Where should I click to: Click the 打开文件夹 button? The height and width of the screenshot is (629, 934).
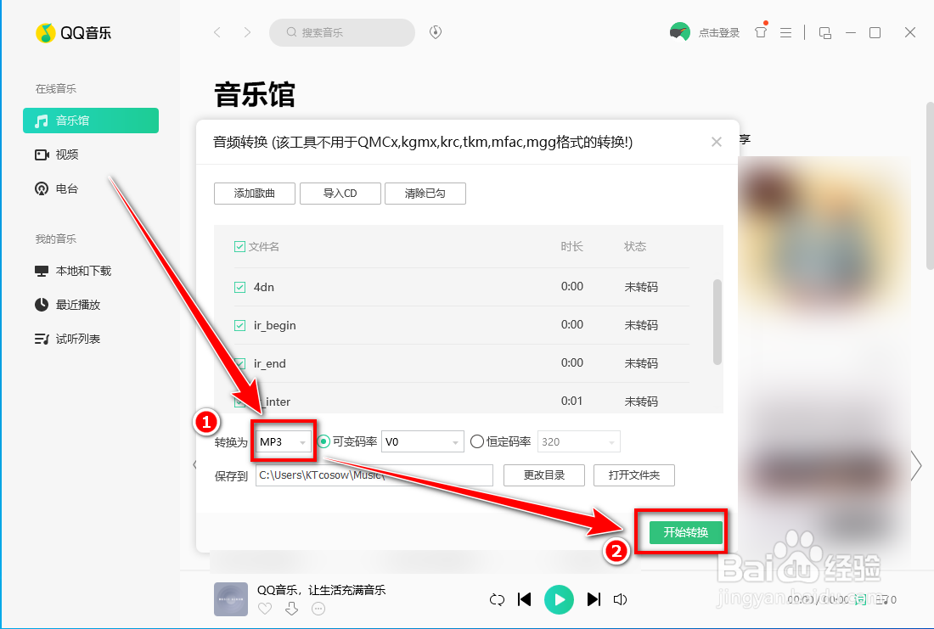(x=633, y=475)
